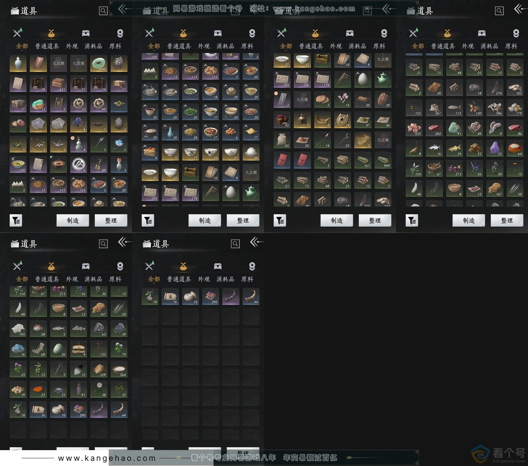The width and height of the screenshot is (528, 466).
Task: Switch to 消耗品 tab in top-right panel
Action: click(x=489, y=46)
